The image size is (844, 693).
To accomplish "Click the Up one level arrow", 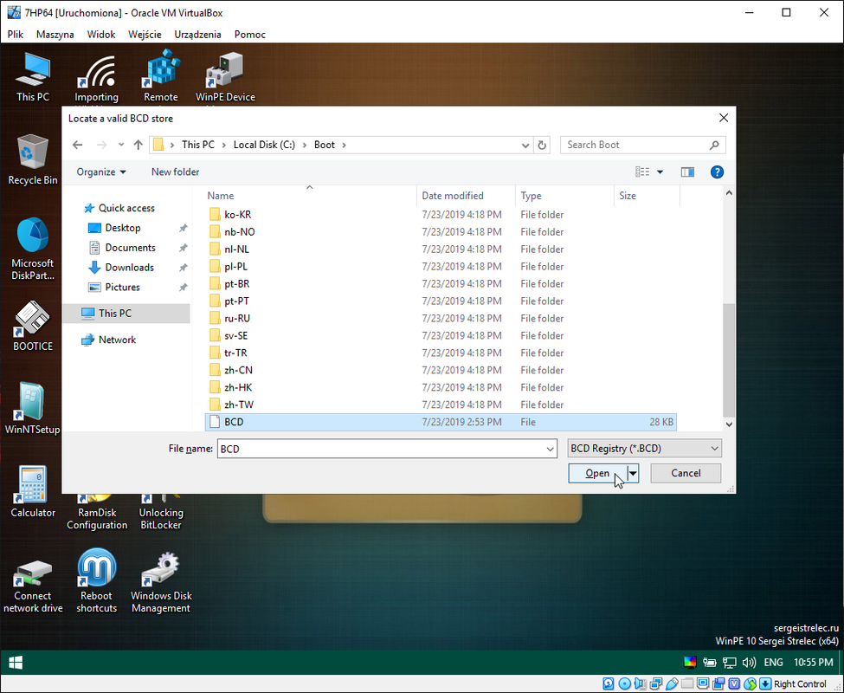I will [139, 145].
